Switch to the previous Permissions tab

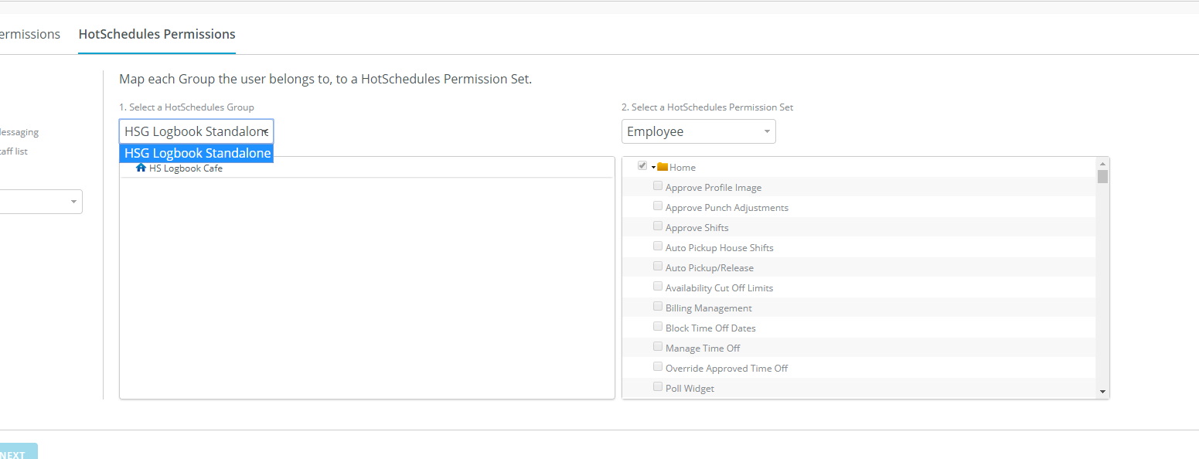pyautogui.click(x=30, y=34)
